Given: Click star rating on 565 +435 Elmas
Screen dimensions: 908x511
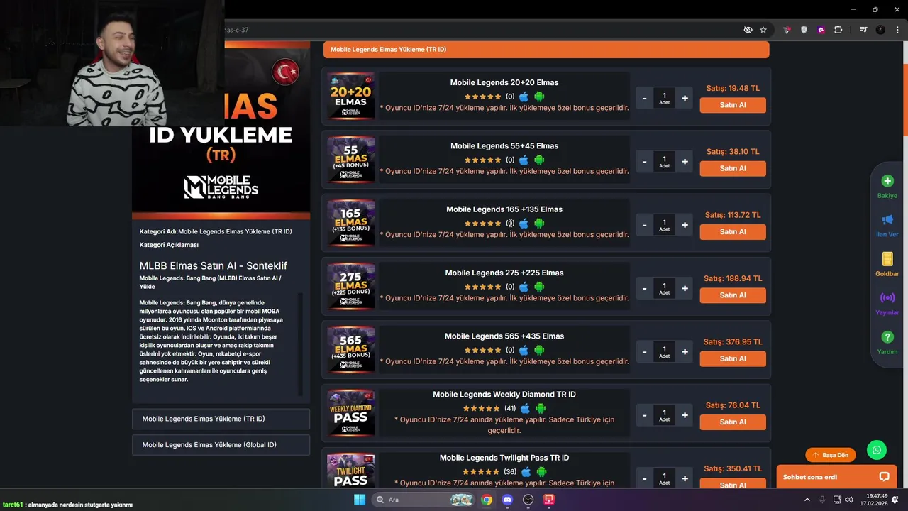Looking at the screenshot, I should click(x=483, y=351).
